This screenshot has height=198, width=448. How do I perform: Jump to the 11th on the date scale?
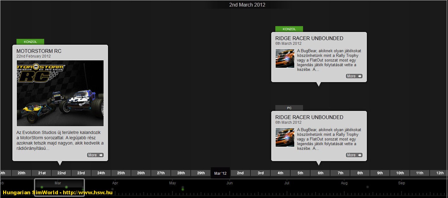[420, 173]
